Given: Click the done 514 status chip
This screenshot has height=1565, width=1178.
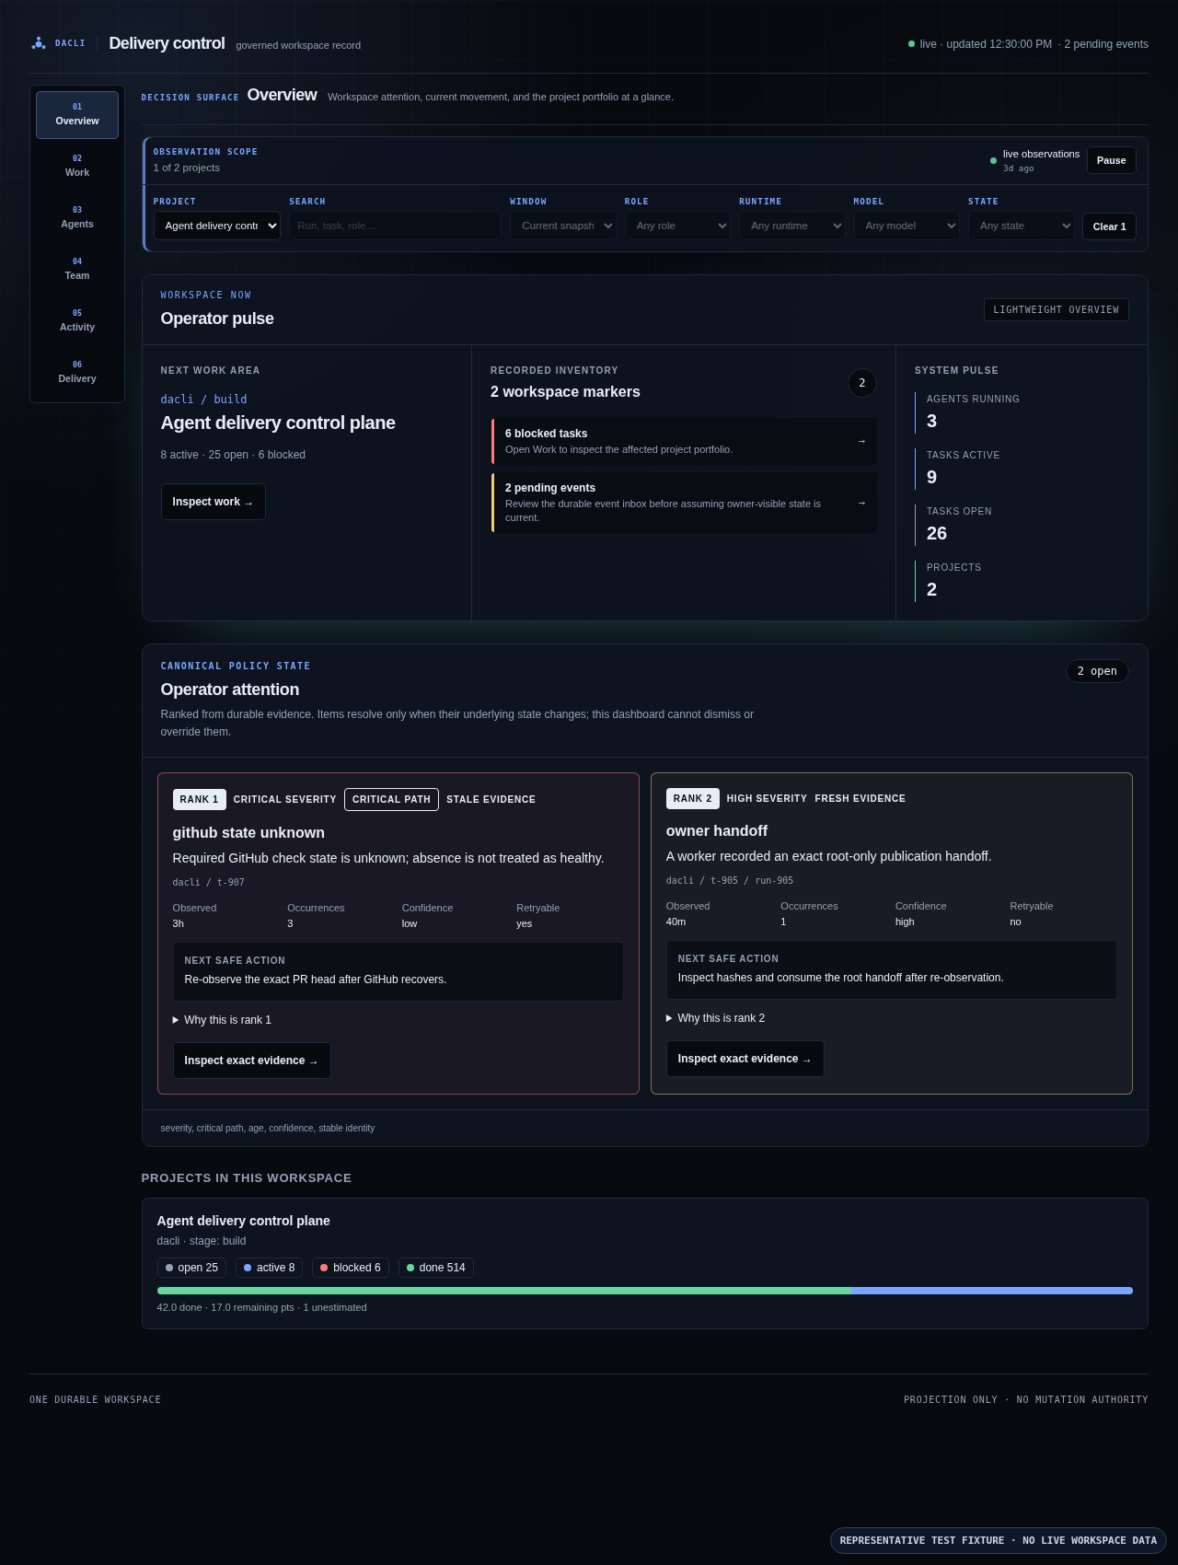Looking at the screenshot, I should coord(436,1268).
